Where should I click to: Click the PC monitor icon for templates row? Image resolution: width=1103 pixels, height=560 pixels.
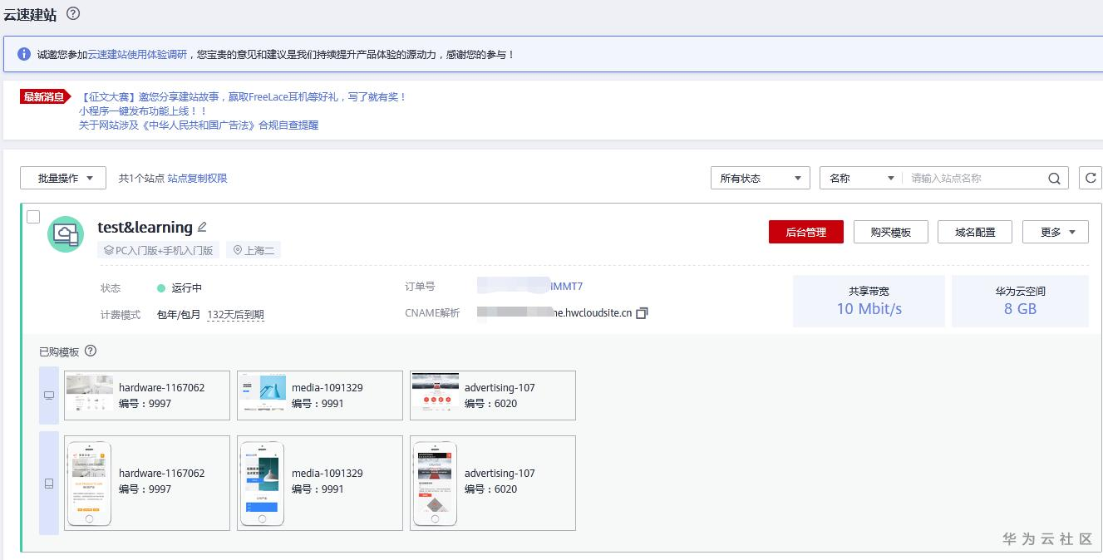(49, 395)
